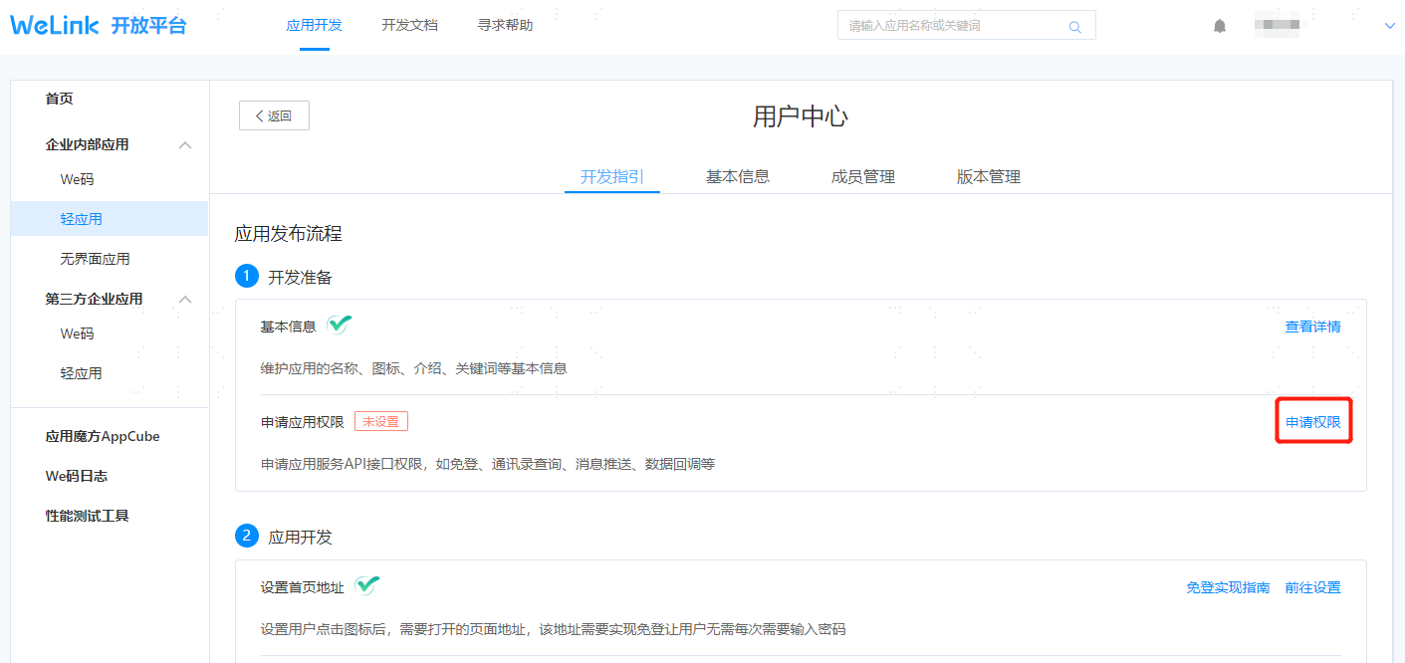This screenshot has width=1405, height=663.
Task: Open the 开发文档 top menu
Action: click(409, 25)
